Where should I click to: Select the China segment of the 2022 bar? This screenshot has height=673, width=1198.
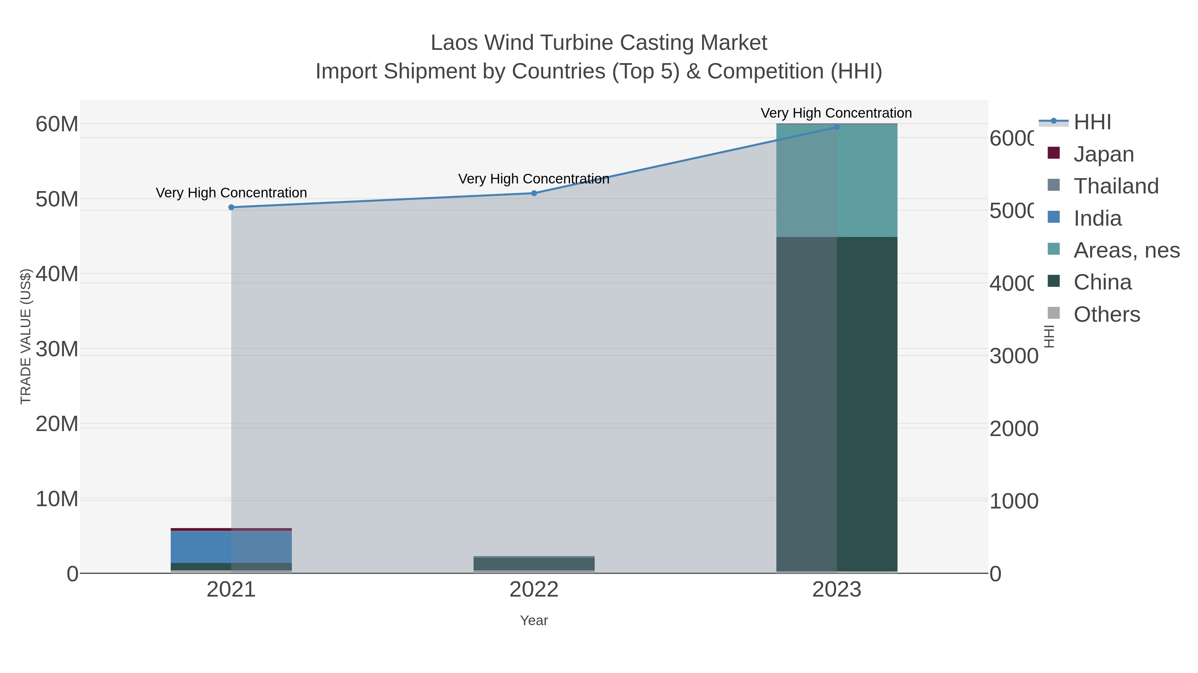pyautogui.click(x=534, y=564)
